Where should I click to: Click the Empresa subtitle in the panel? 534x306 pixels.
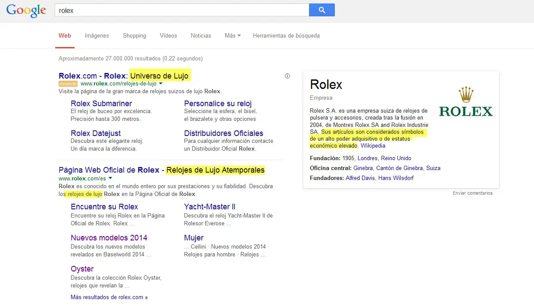point(321,98)
